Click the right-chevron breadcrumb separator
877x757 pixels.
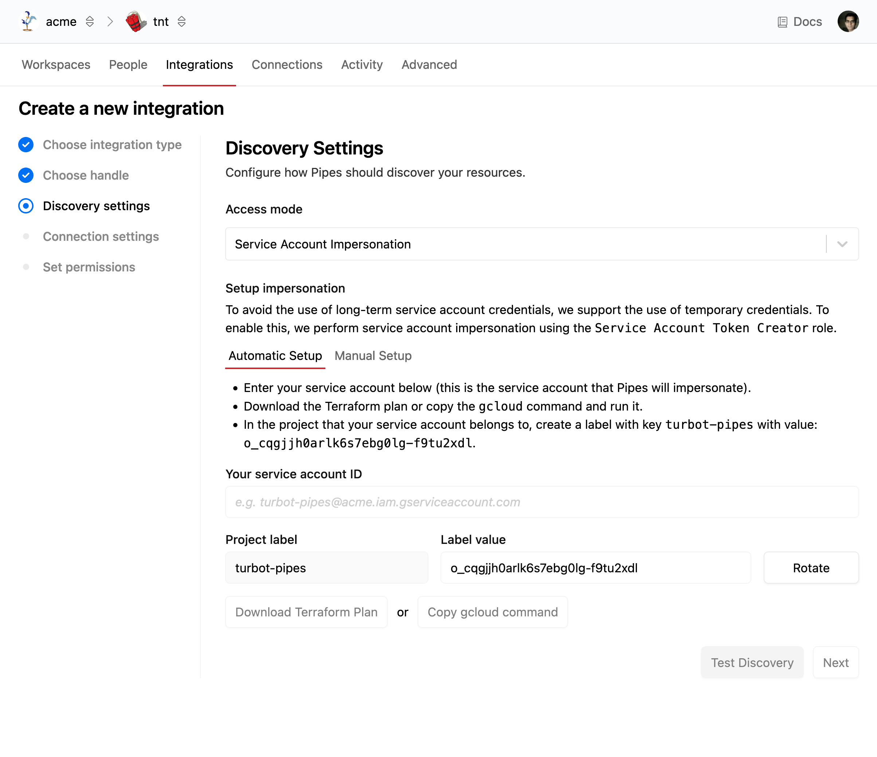110,21
